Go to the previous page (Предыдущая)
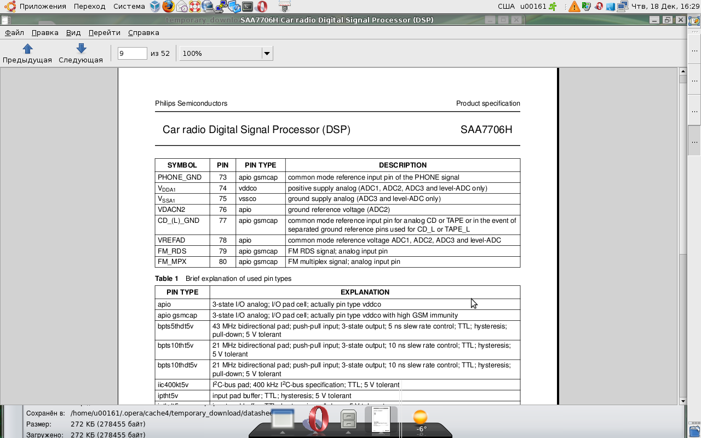This screenshot has width=701, height=438. (27, 53)
